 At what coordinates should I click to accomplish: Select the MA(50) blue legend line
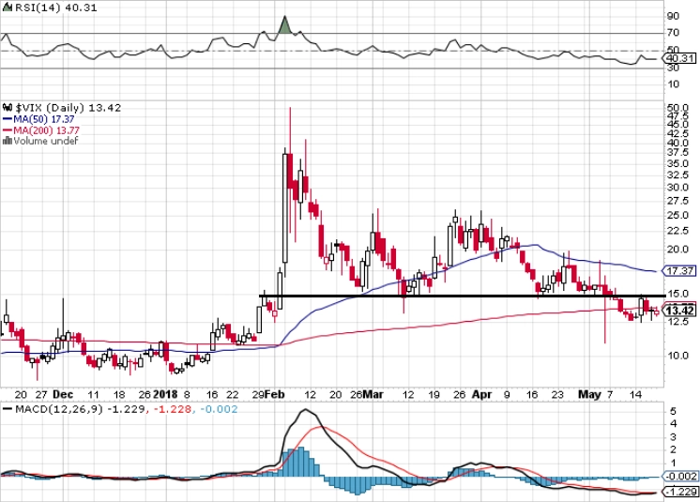click(8, 119)
